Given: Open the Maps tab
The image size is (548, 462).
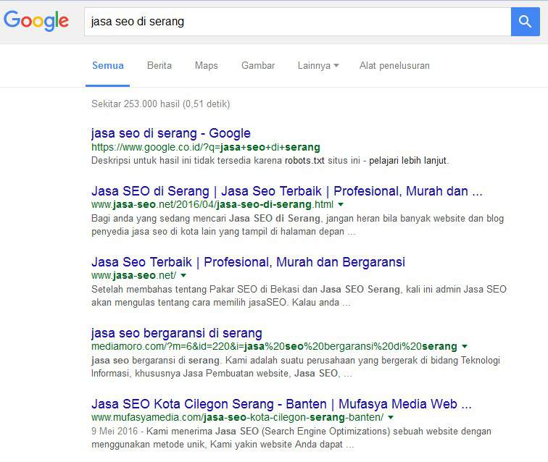Looking at the screenshot, I should [206, 66].
